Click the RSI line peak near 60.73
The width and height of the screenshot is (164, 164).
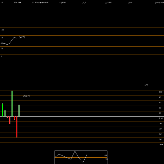tap(14, 37)
